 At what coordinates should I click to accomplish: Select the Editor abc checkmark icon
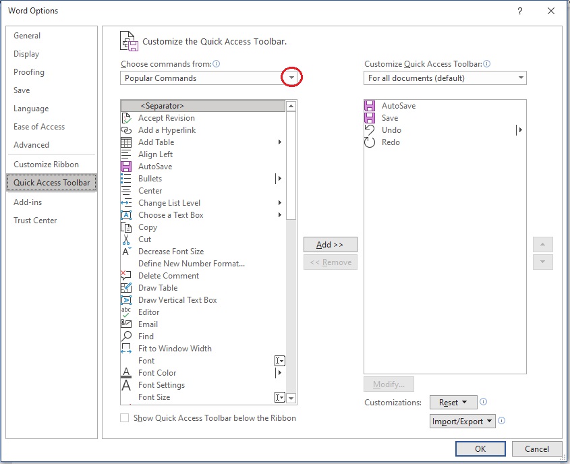pyautogui.click(x=126, y=312)
